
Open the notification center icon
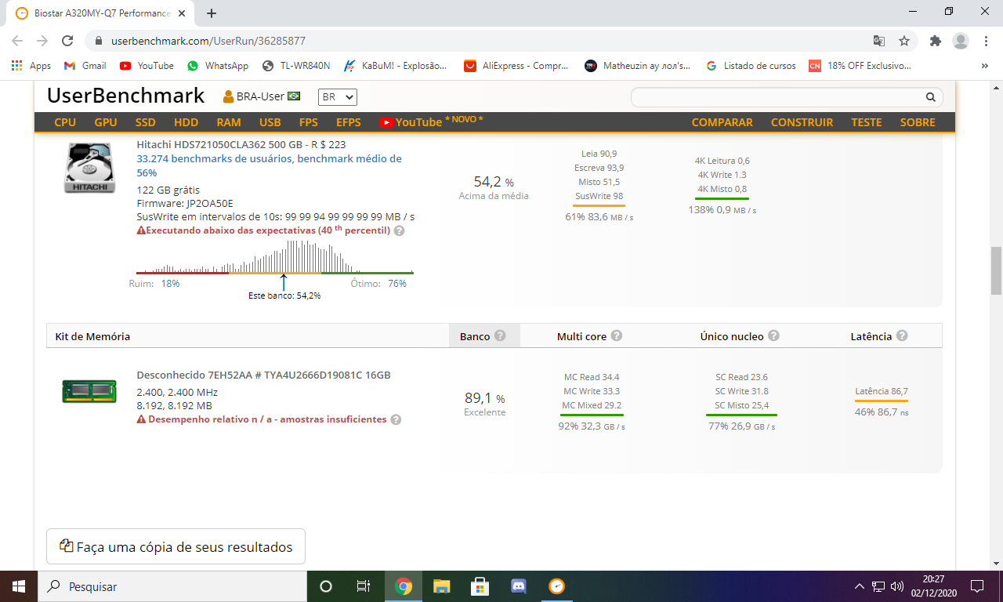point(977,586)
